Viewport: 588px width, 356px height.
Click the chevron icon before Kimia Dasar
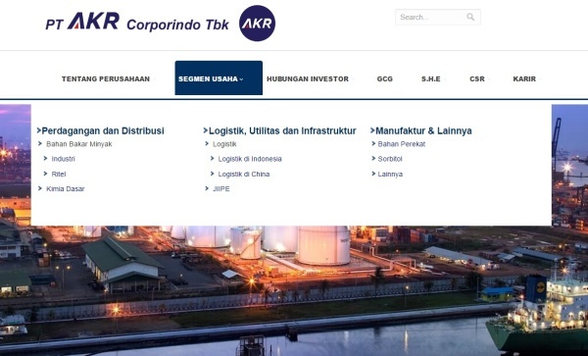pyautogui.click(x=40, y=188)
